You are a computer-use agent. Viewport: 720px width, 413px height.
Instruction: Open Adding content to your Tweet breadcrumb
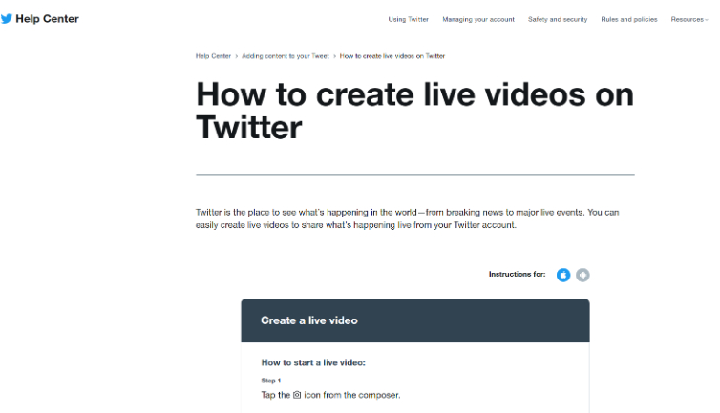coord(286,56)
